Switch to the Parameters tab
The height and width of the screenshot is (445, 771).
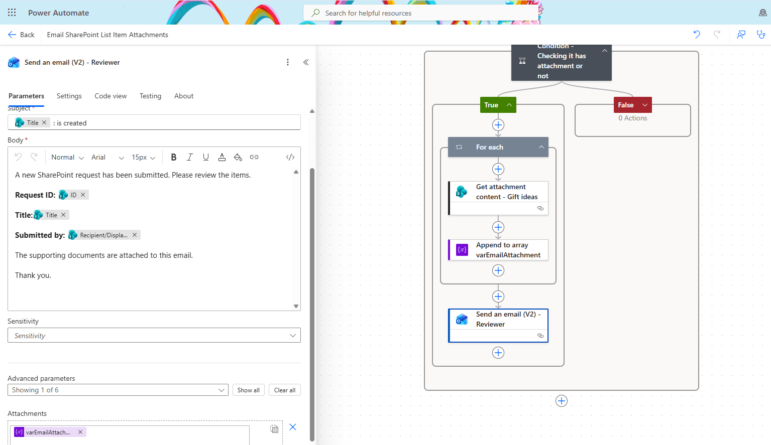[x=26, y=96]
